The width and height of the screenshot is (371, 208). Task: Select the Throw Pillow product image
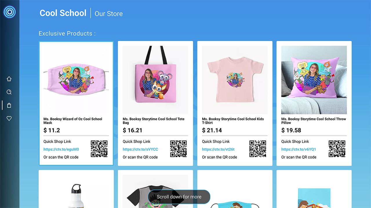pyautogui.click(x=314, y=80)
